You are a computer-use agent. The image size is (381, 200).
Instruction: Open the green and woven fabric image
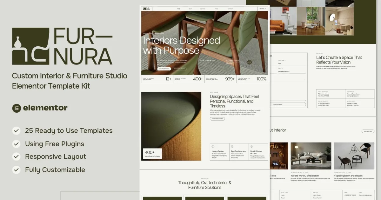pos(171,126)
